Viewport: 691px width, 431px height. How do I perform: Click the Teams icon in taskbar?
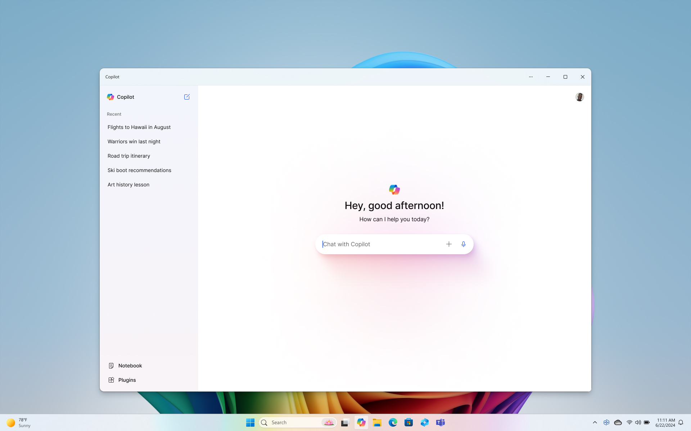(440, 422)
